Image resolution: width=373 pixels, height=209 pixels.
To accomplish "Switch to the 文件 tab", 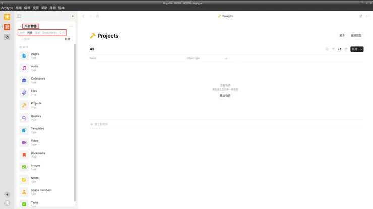I will 62,33.
